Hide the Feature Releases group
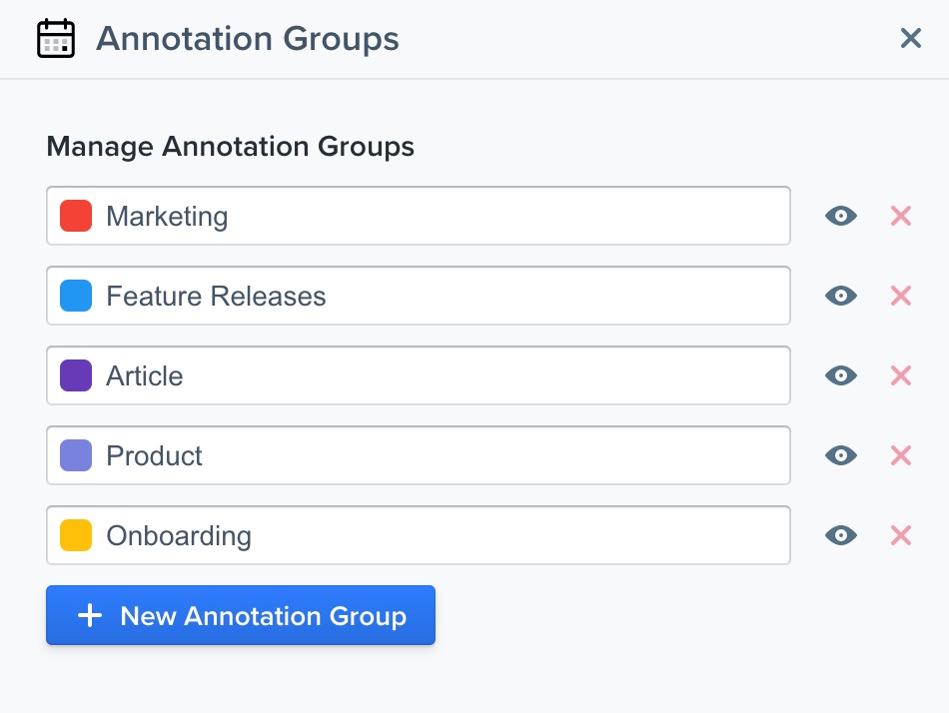 click(841, 296)
